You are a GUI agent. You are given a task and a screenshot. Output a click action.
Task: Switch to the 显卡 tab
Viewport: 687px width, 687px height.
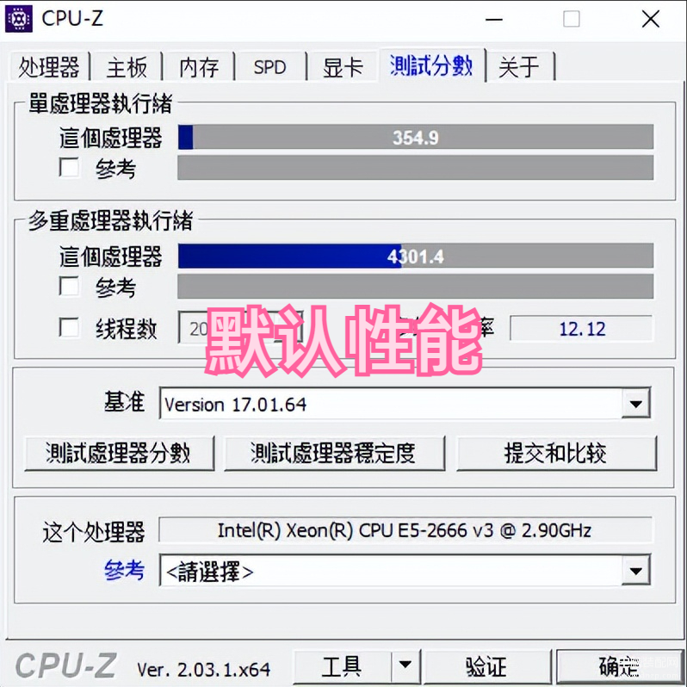click(343, 67)
